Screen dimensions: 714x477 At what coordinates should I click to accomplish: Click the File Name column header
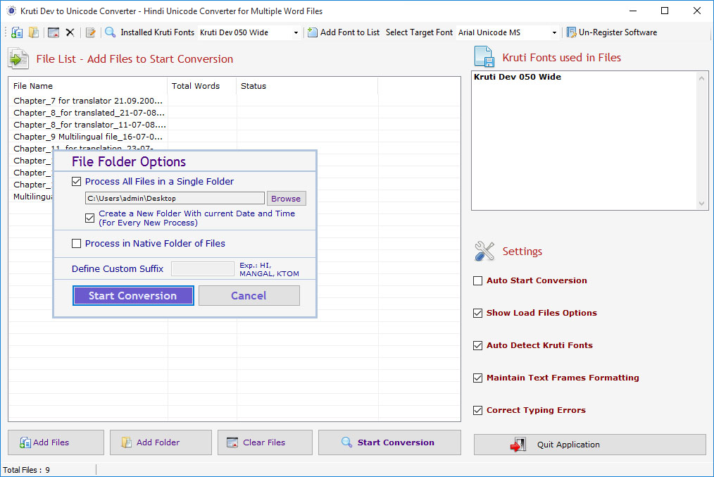coord(88,86)
